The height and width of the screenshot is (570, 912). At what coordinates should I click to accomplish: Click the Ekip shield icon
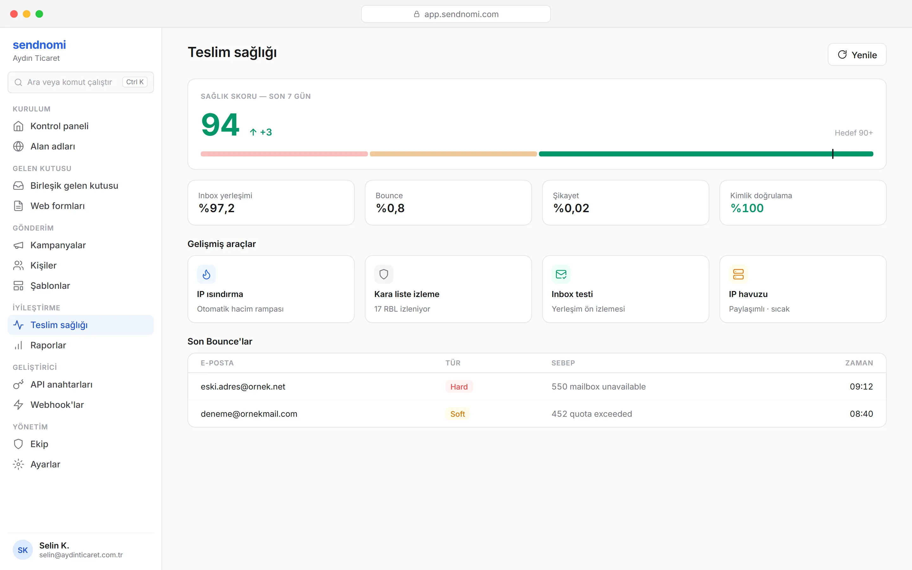(18, 444)
